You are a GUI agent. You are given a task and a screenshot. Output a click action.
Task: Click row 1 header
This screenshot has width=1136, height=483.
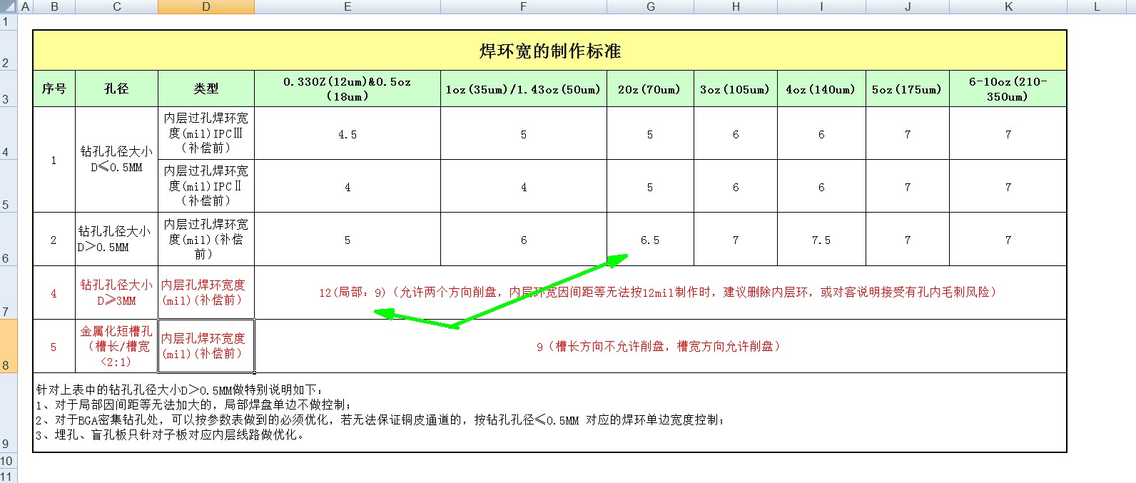coord(9,21)
